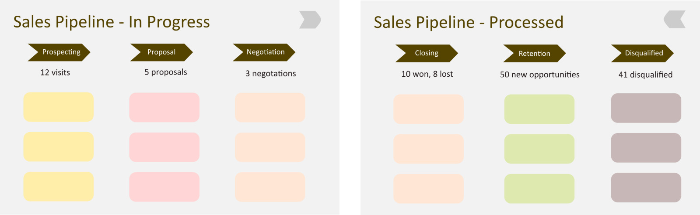Click the Disqualified stage arrow
Image resolution: width=700 pixels, height=215 pixels.
pos(642,53)
